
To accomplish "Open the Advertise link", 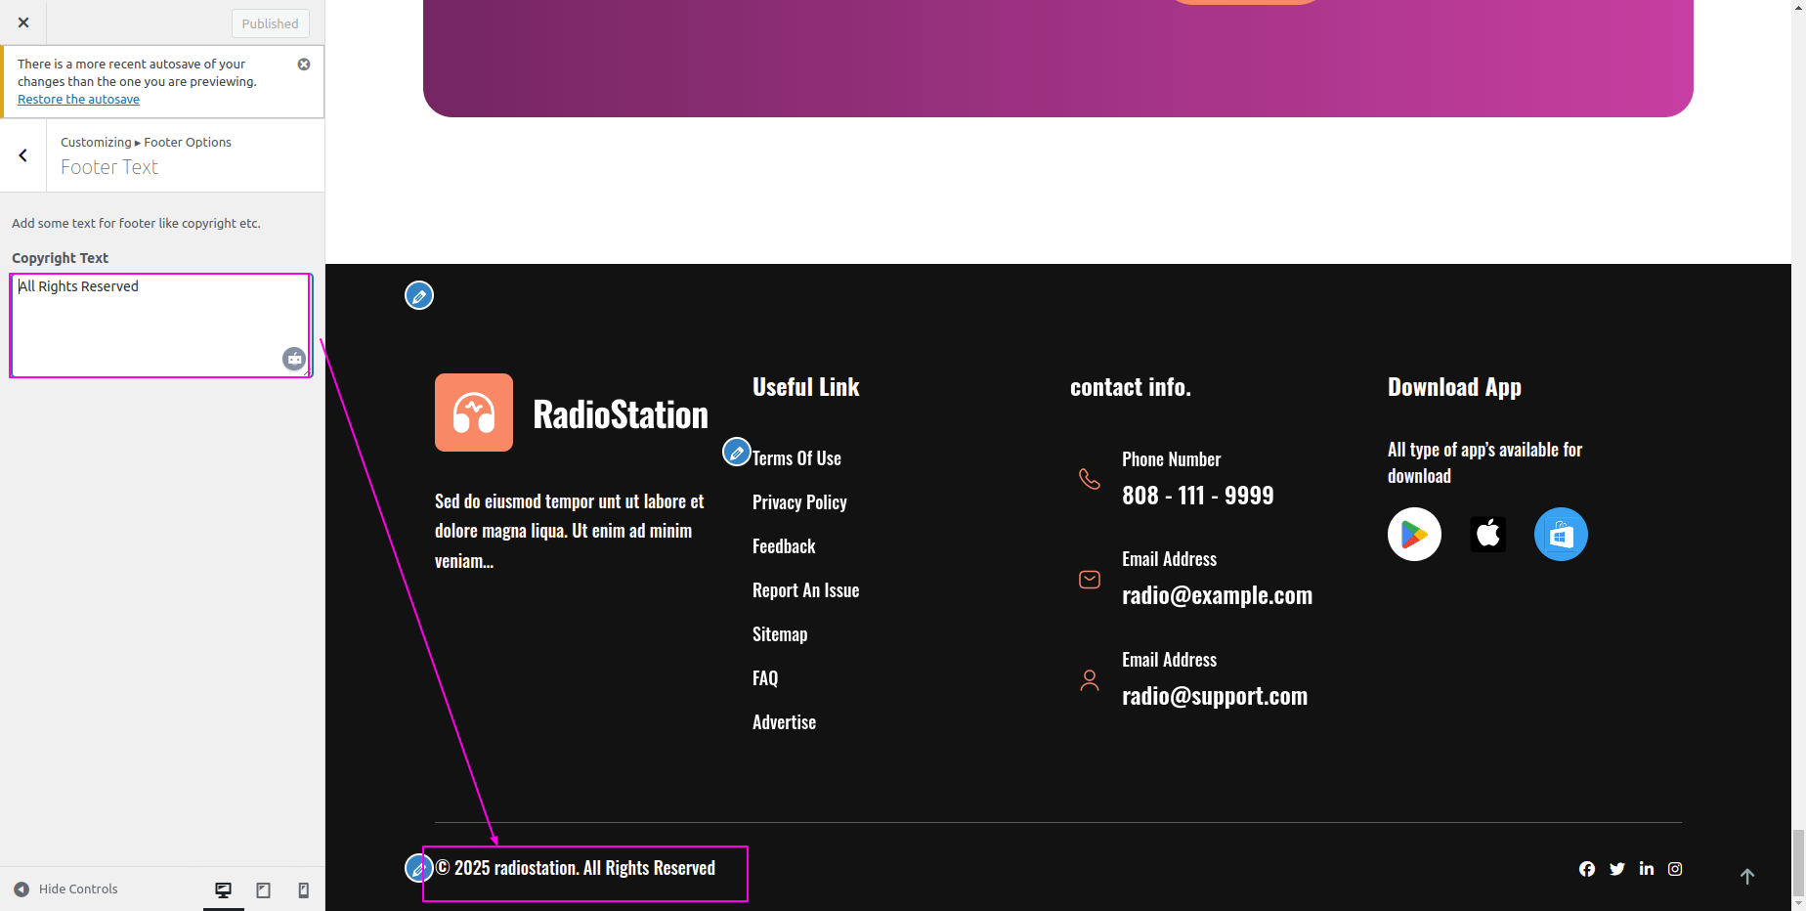I will (784, 722).
